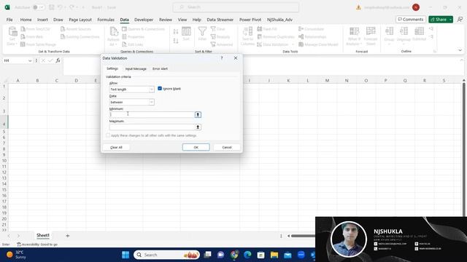The width and height of the screenshot is (467, 262).
Task: Confirm the dialog with OK
Action: pyautogui.click(x=196, y=147)
